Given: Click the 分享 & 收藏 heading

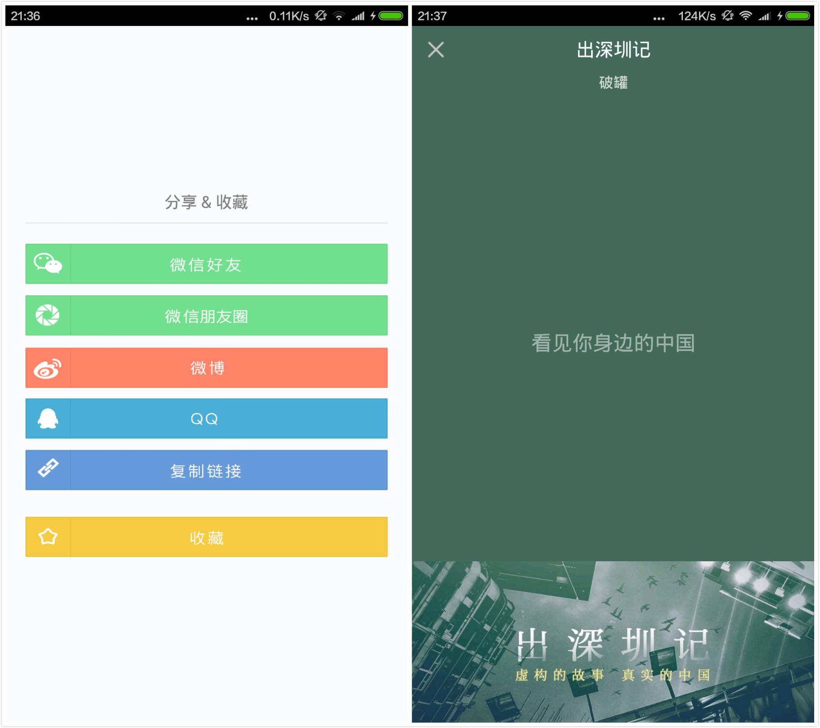Looking at the screenshot, I should point(207,202).
